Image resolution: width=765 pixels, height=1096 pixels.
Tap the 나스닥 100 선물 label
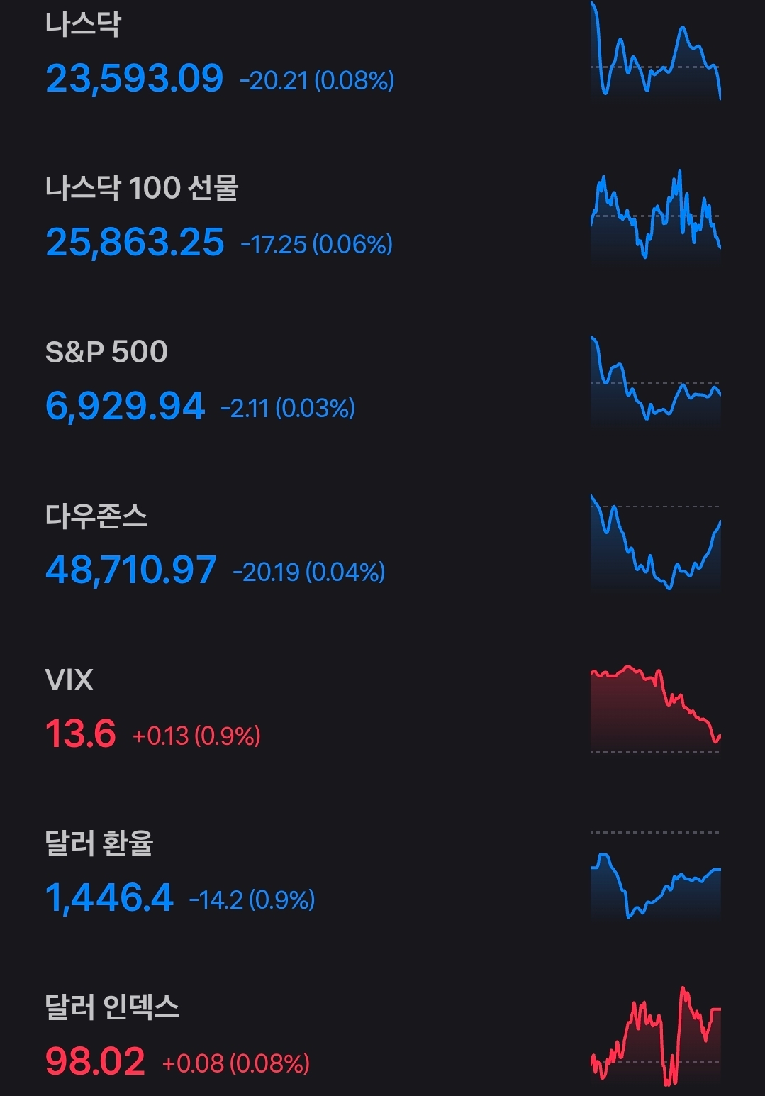point(142,188)
